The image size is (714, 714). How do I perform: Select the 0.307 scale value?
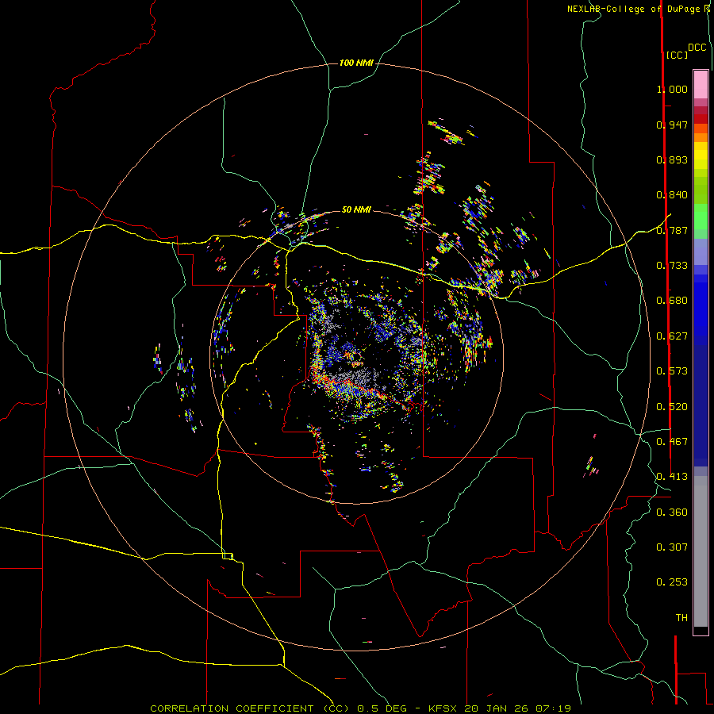[x=672, y=547]
